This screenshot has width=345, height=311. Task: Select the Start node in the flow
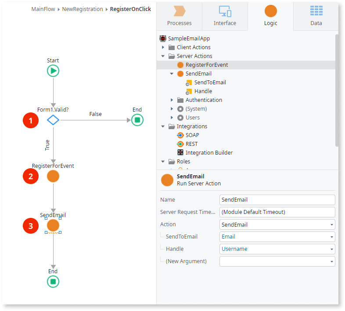(x=53, y=71)
